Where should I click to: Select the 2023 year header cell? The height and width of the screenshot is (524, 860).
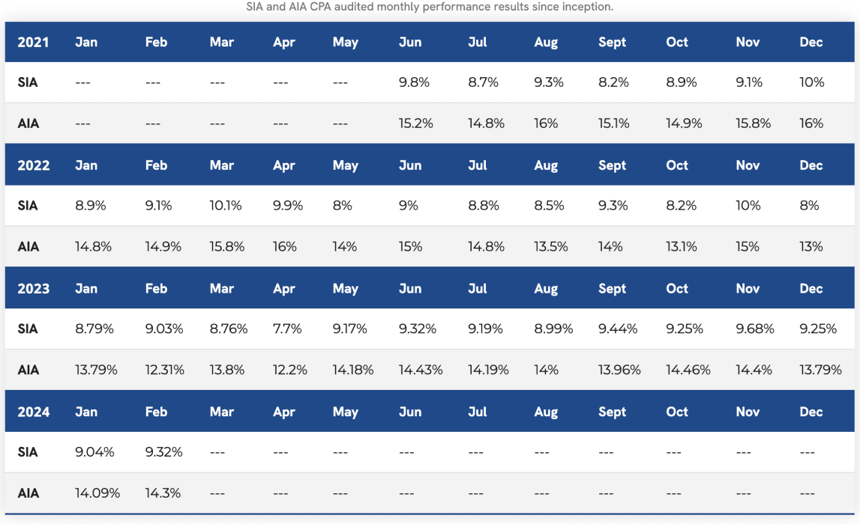pos(33,289)
